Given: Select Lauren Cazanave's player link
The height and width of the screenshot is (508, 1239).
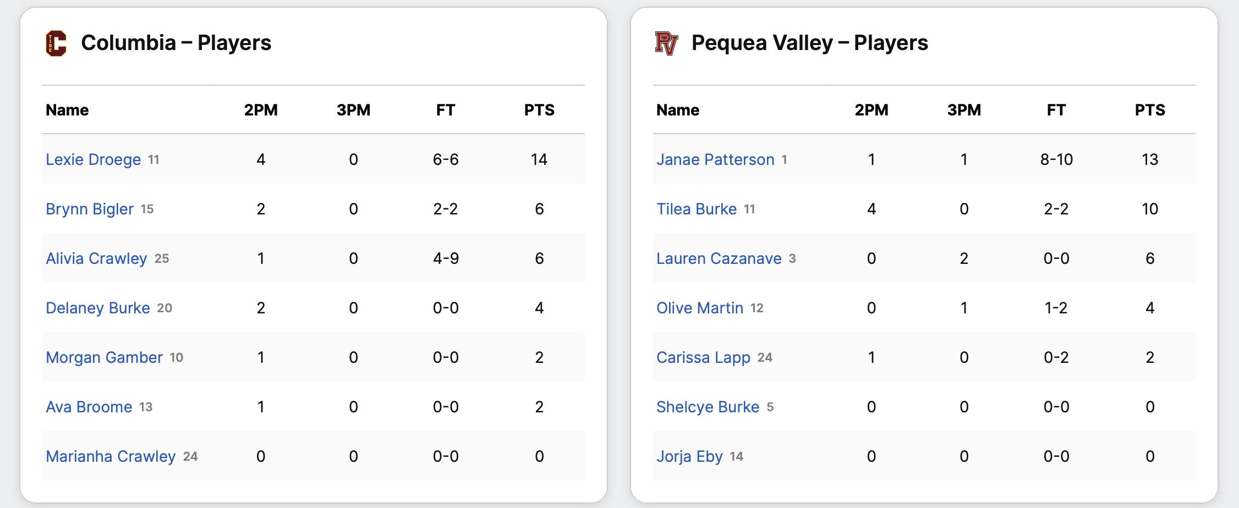Looking at the screenshot, I should point(719,258).
